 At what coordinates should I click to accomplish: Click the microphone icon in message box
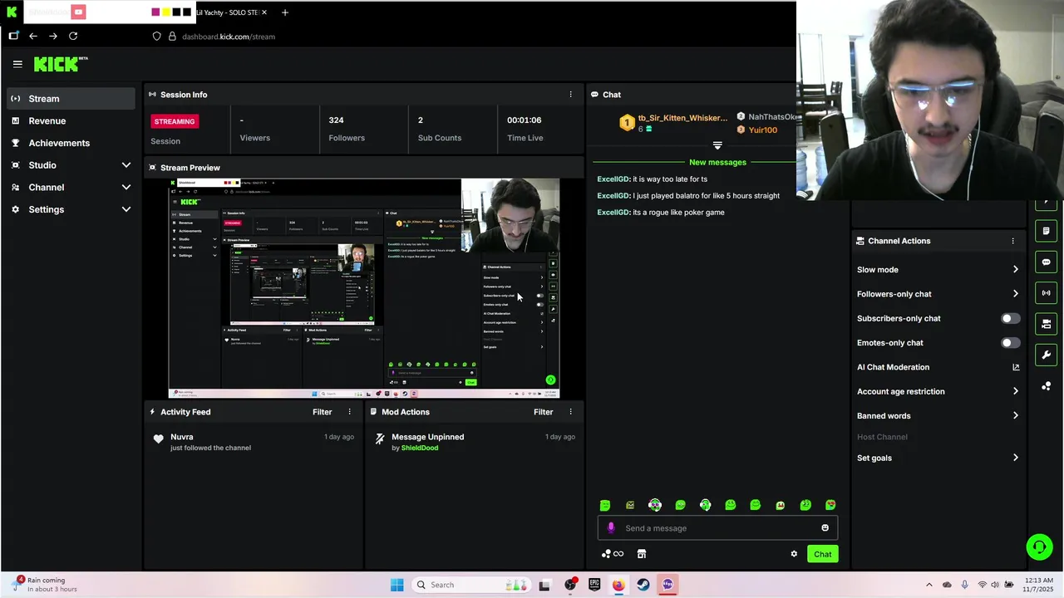coord(611,528)
